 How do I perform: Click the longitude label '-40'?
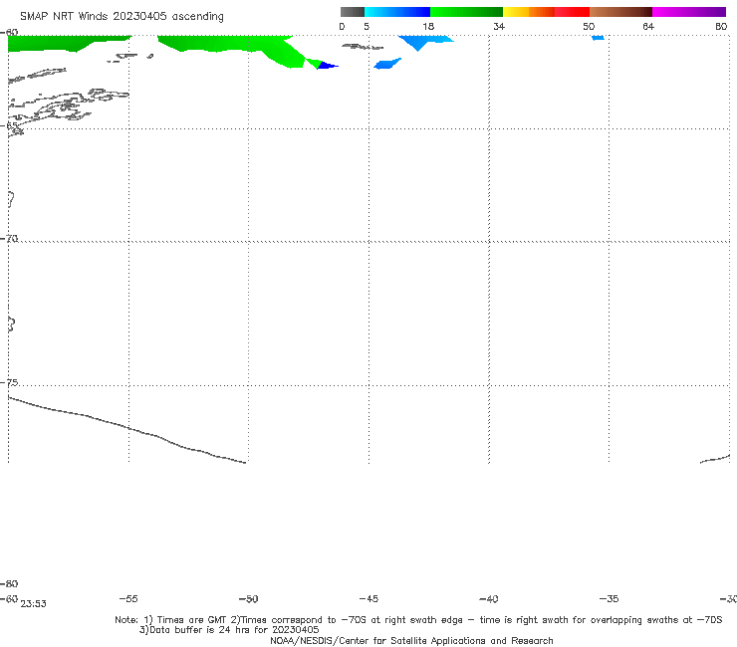(x=488, y=598)
